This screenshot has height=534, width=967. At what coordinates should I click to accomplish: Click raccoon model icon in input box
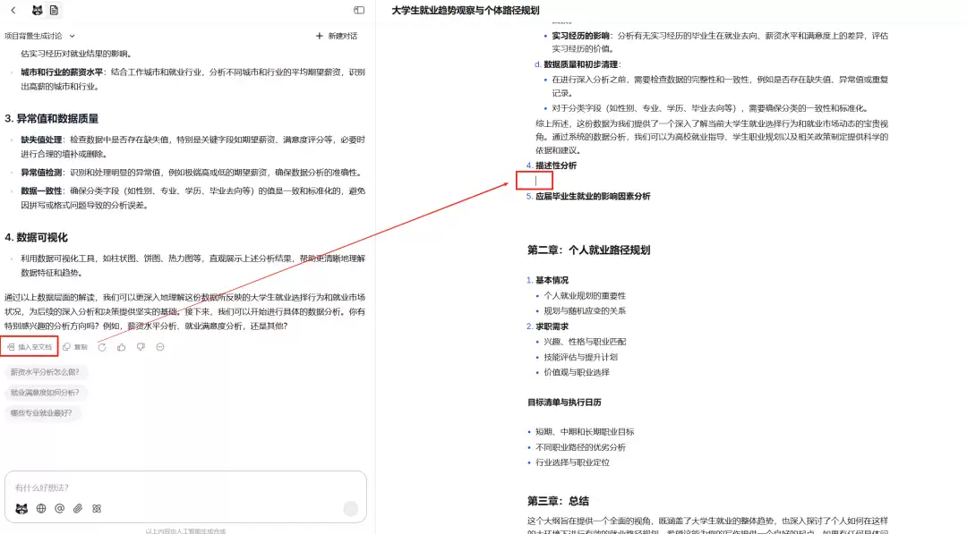(x=21, y=509)
